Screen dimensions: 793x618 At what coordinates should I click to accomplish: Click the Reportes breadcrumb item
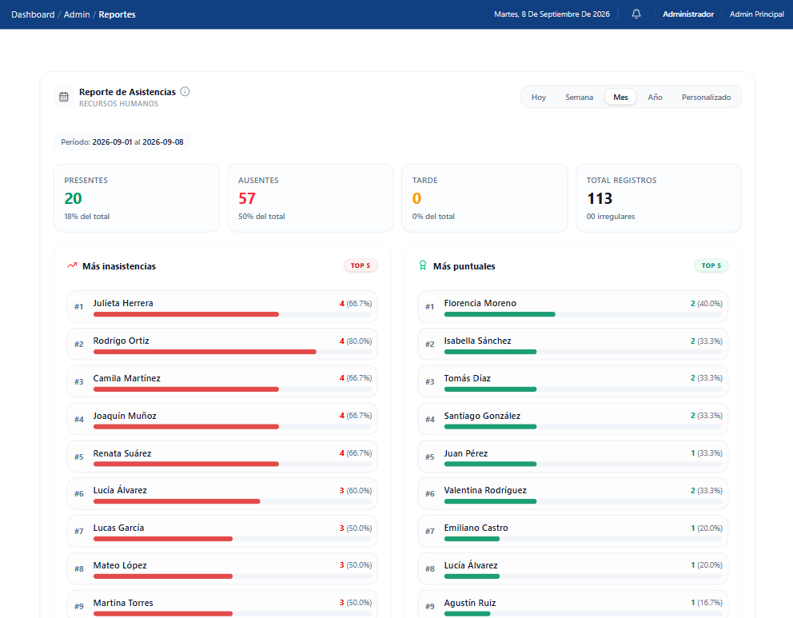(117, 14)
